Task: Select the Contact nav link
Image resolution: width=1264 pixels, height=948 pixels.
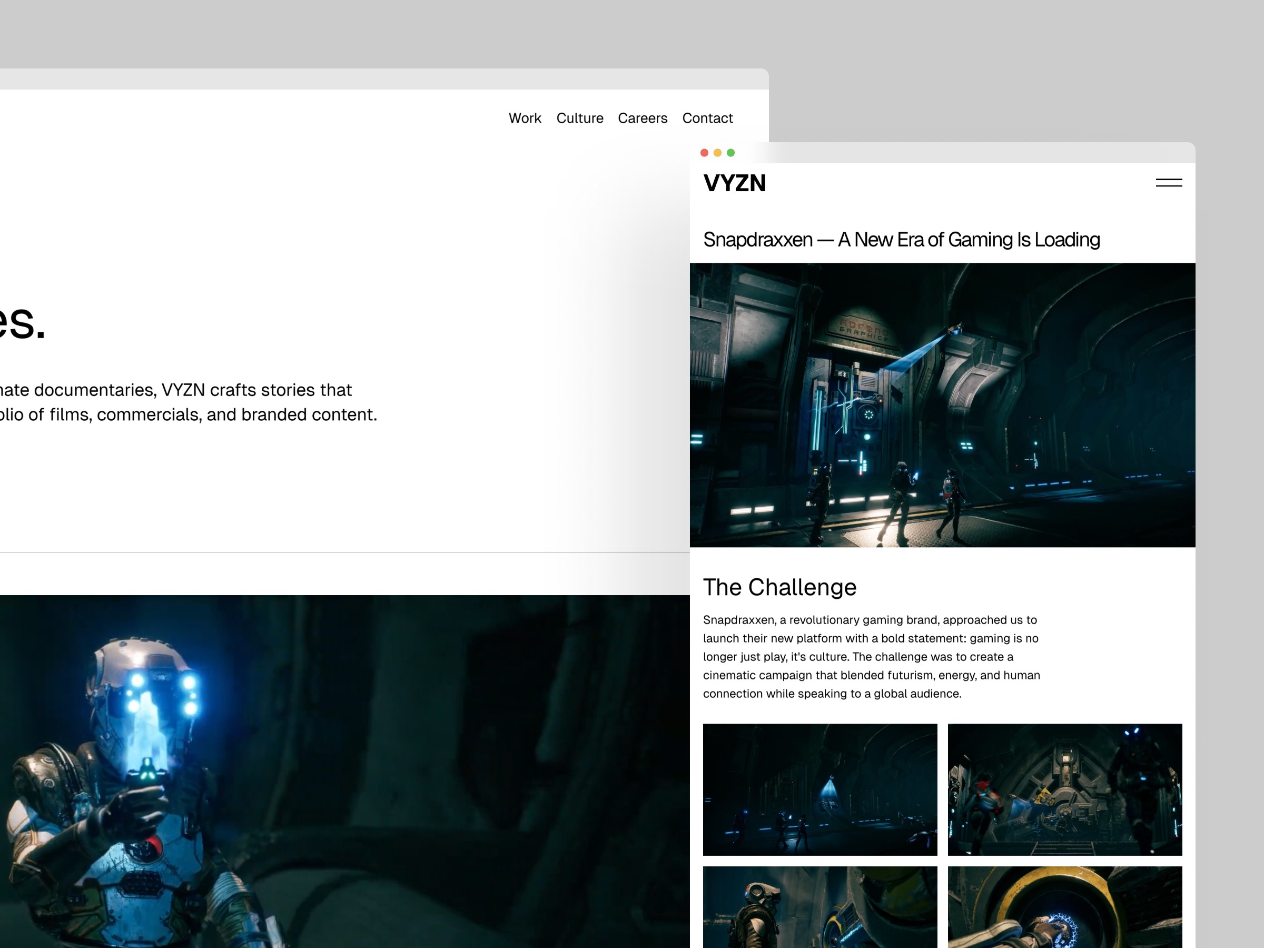Action: click(x=707, y=118)
